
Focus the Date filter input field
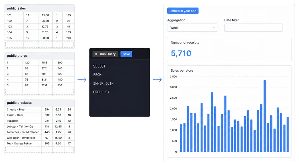click(254, 28)
